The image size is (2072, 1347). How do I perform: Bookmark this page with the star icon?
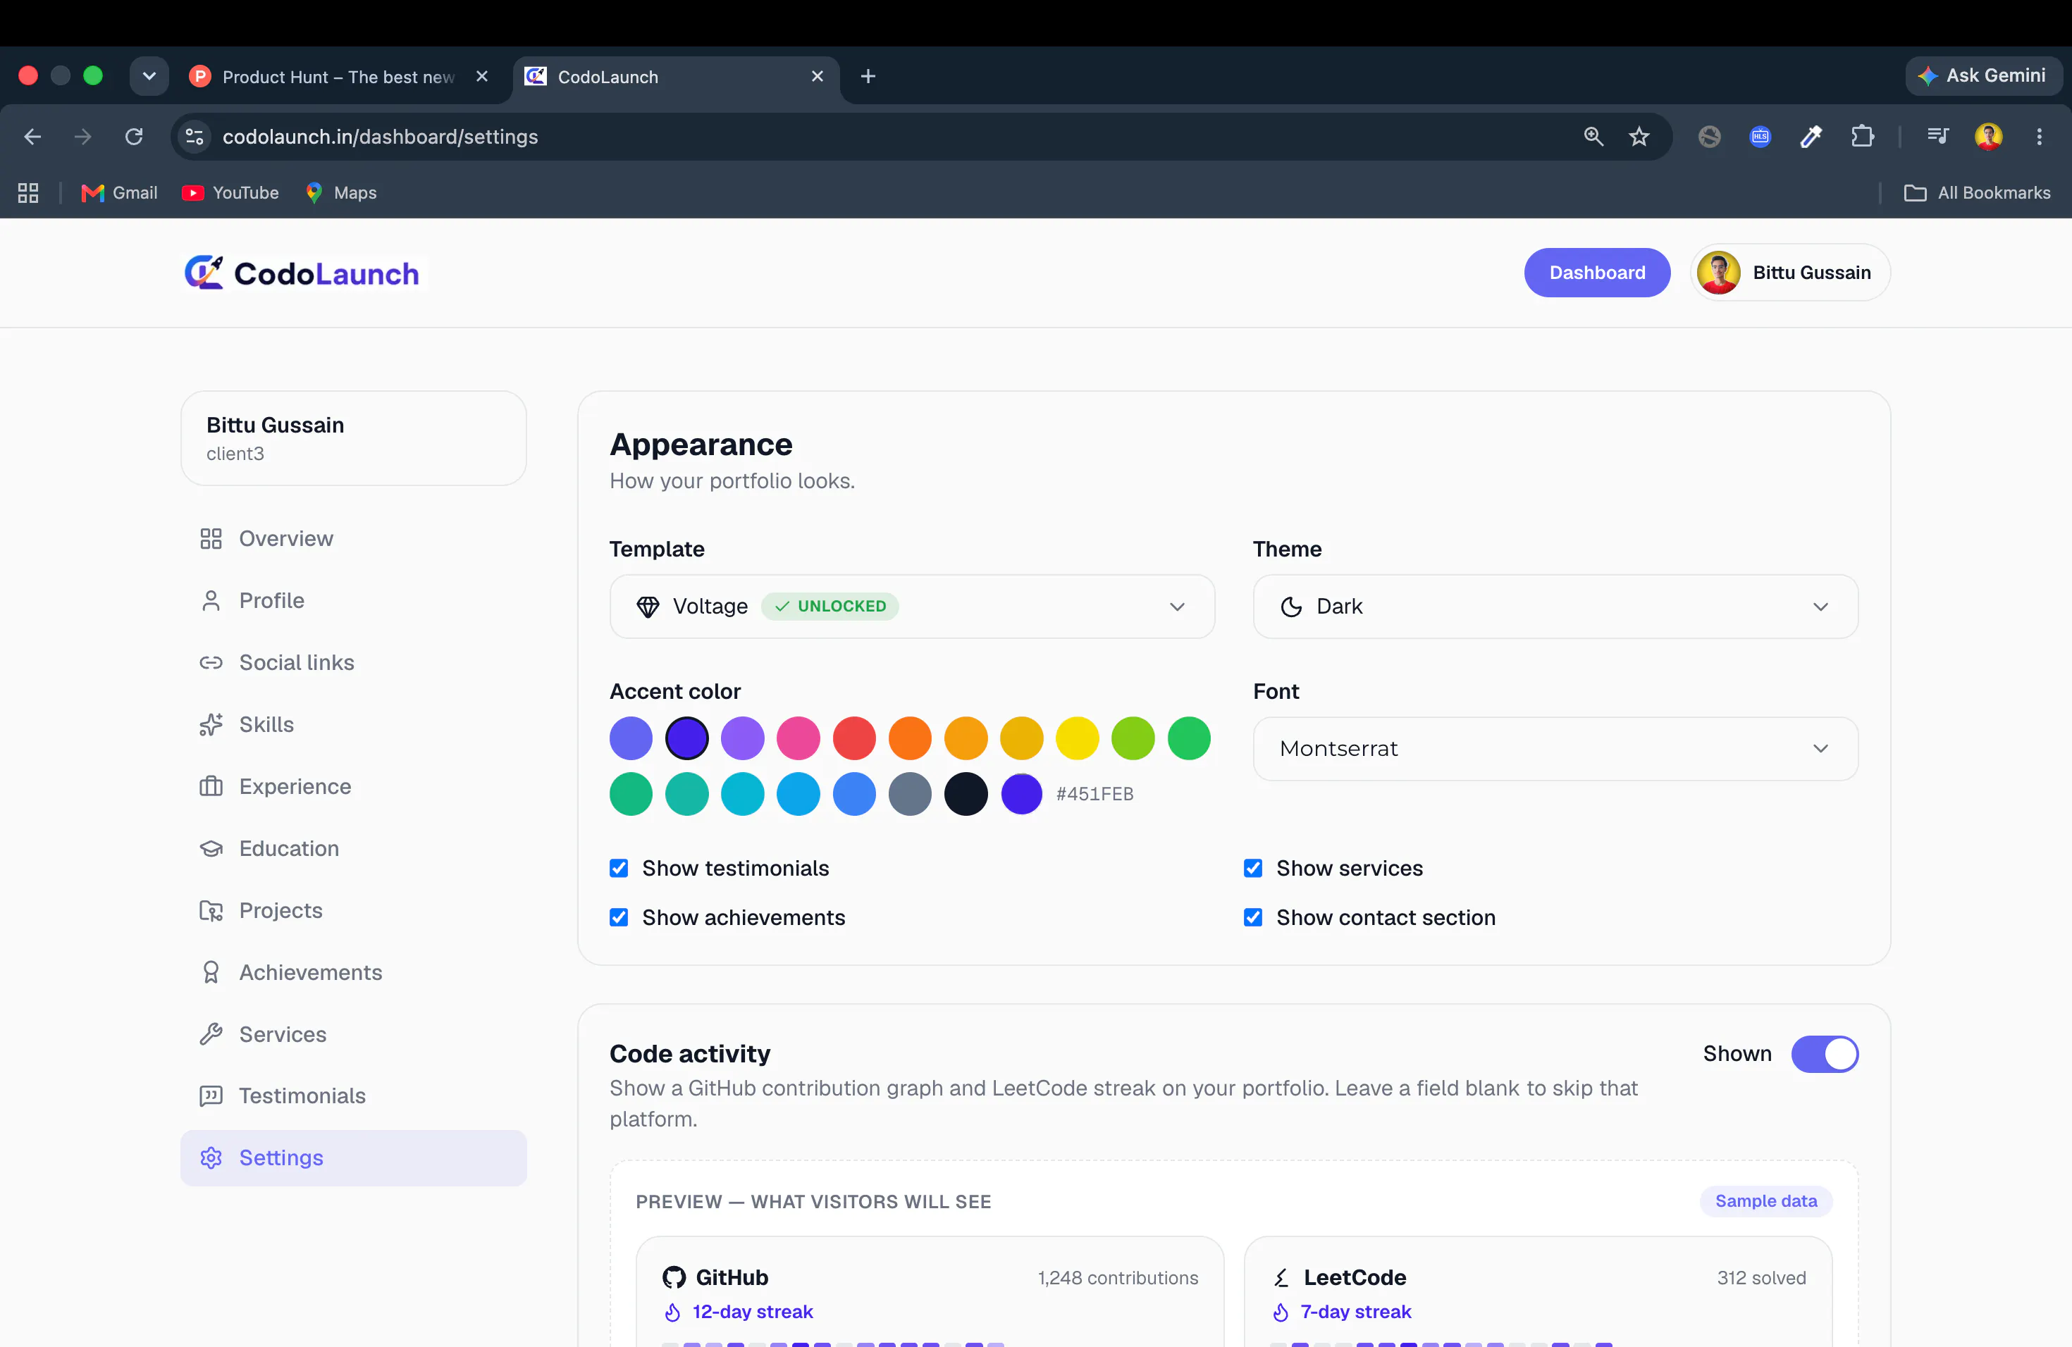[1639, 137]
